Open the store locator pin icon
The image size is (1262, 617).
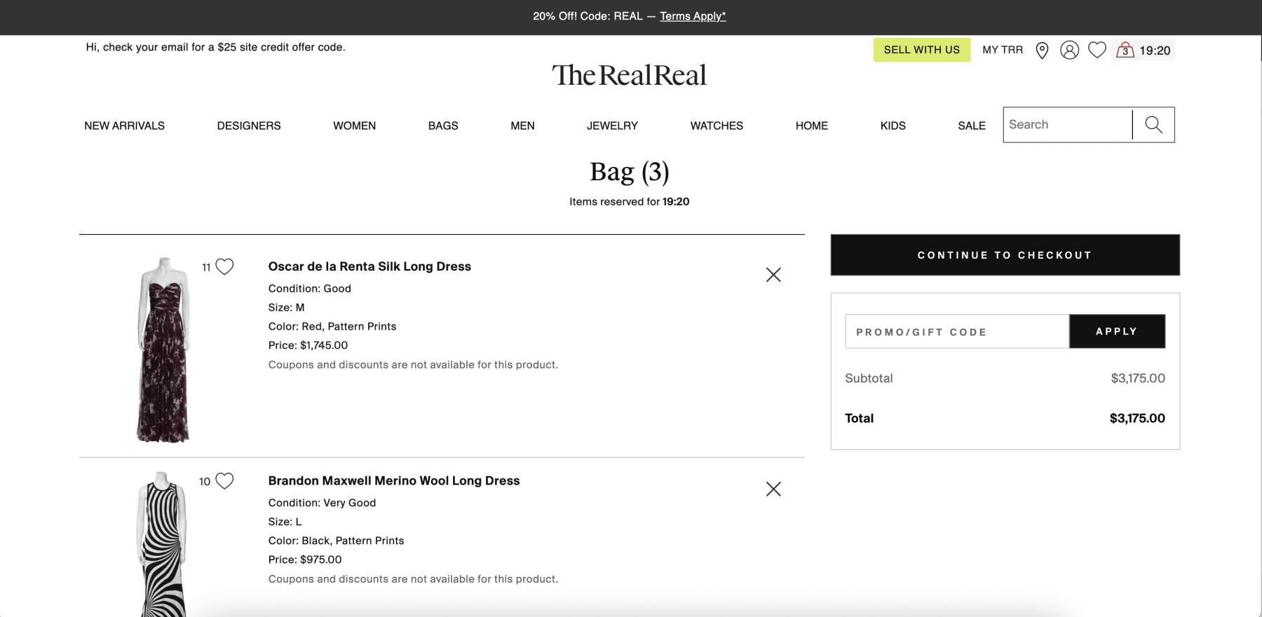click(x=1042, y=50)
